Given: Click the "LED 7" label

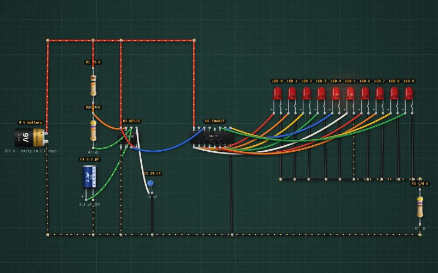Looking at the screenshot, I should pyautogui.click(x=379, y=81).
